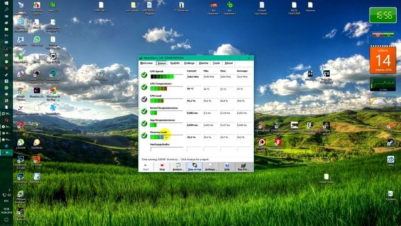Click the 'Click Analyze for a report' status text

[x=195, y=159]
